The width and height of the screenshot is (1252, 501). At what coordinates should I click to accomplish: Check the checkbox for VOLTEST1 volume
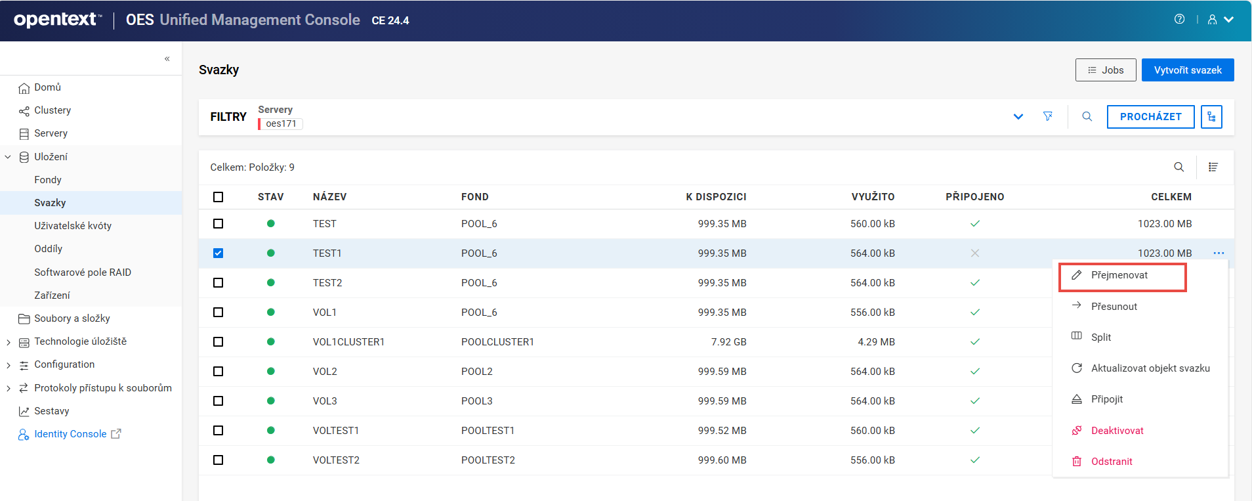coord(219,431)
